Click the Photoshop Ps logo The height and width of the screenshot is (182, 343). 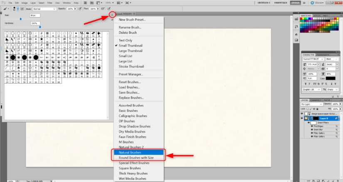(3, 3)
